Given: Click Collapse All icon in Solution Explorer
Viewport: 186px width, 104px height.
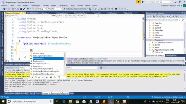Looking at the screenshot, I should pos(174,16).
